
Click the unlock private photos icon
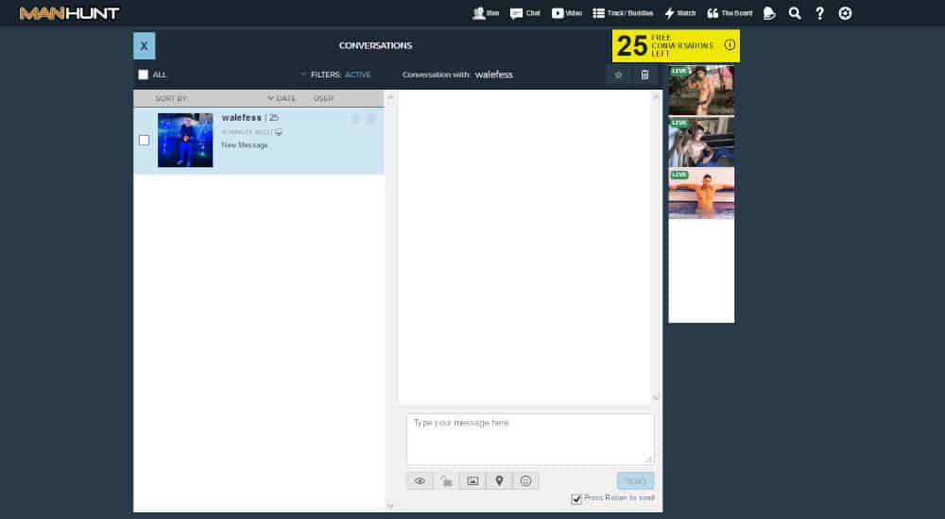click(x=447, y=481)
